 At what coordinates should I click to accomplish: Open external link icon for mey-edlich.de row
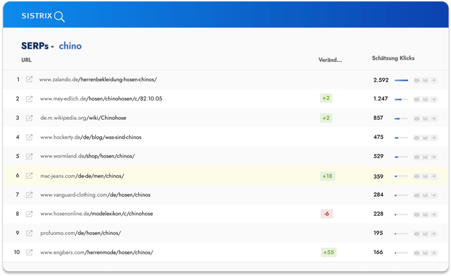click(x=29, y=99)
